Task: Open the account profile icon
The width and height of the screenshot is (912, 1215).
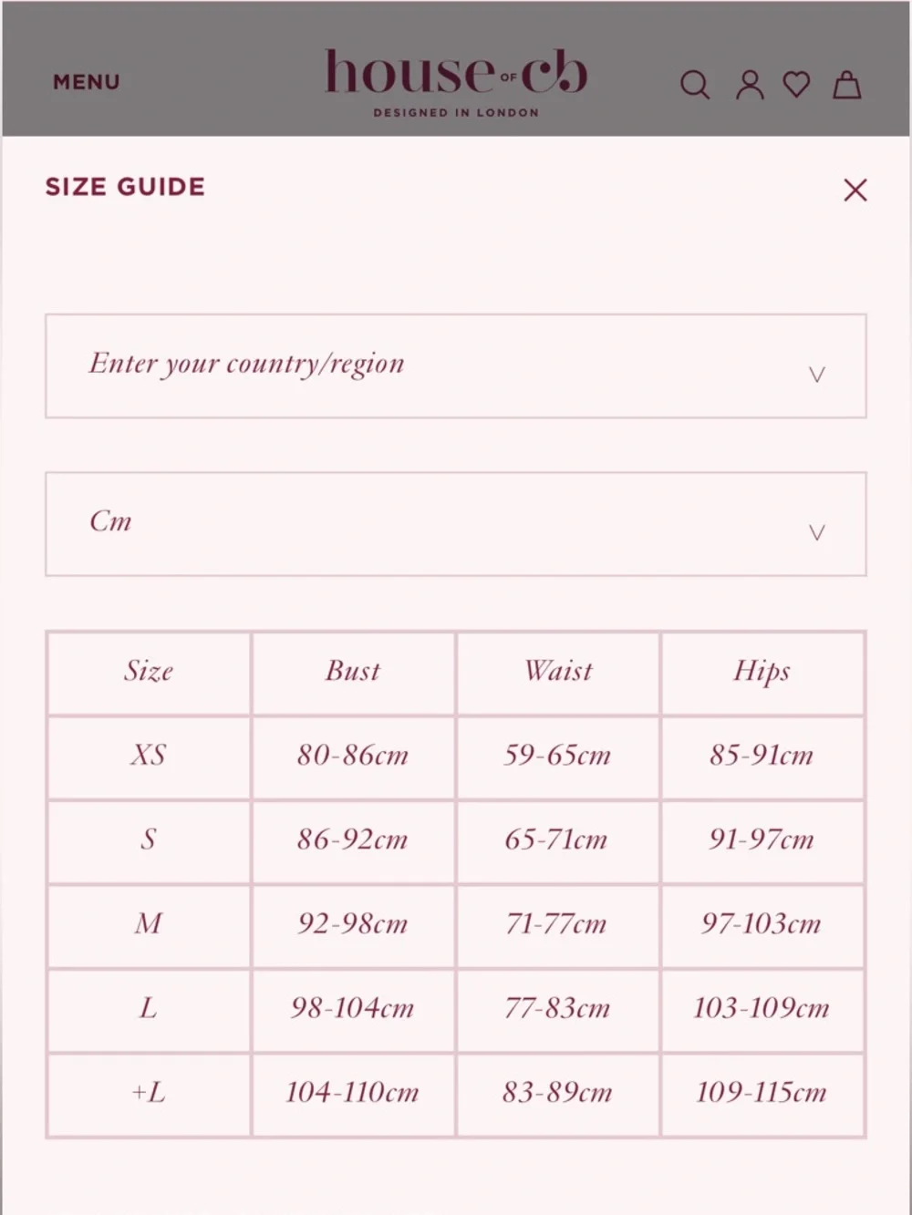Action: (750, 85)
